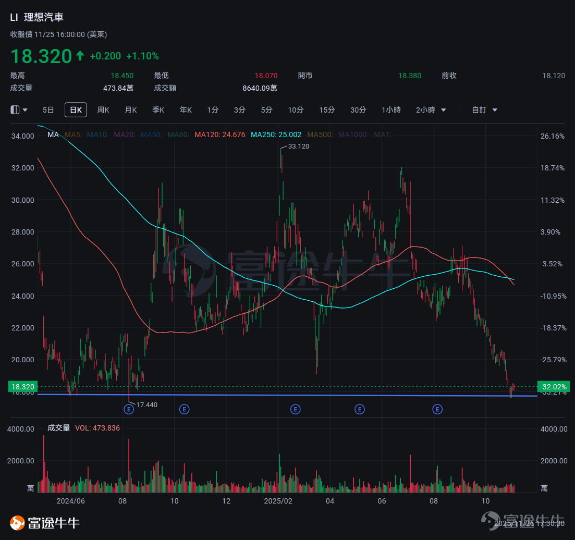This screenshot has width=575, height=540.
Task: Switch to 30分 interval
Action: [x=358, y=109]
